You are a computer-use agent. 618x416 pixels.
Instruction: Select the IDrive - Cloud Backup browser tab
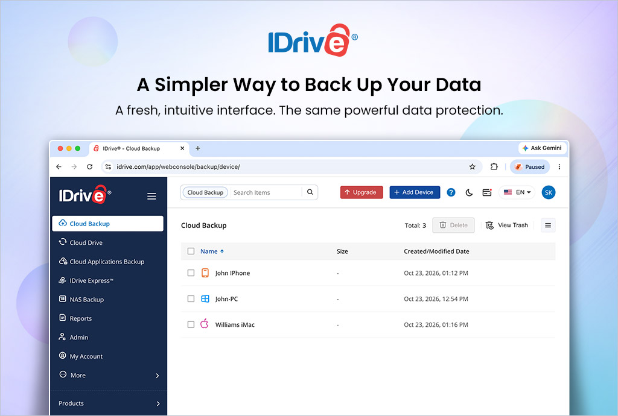coord(139,148)
